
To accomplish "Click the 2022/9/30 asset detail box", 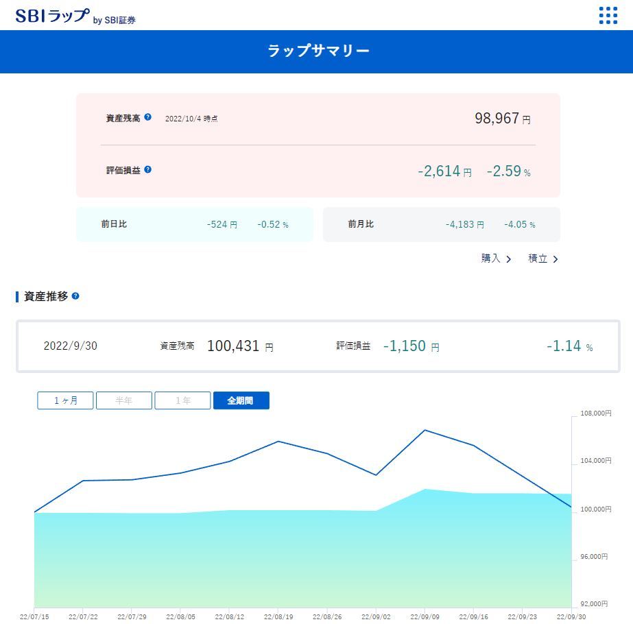I will (x=318, y=346).
